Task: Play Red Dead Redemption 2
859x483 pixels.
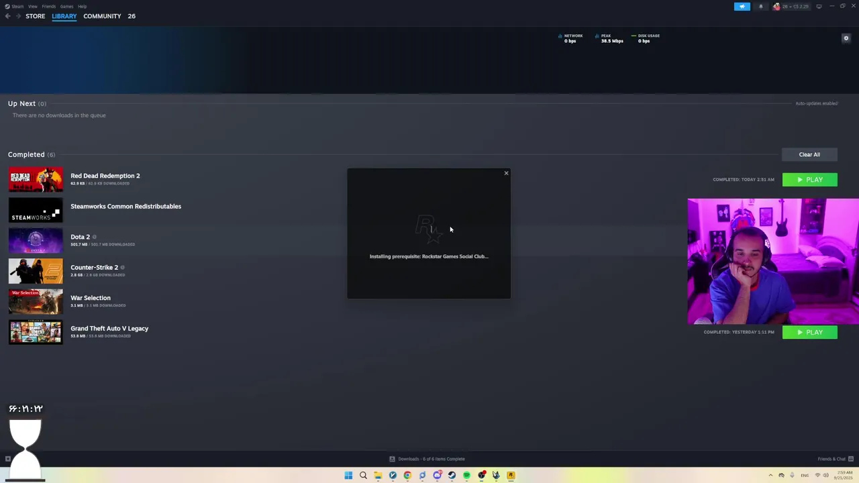Action: (809, 179)
